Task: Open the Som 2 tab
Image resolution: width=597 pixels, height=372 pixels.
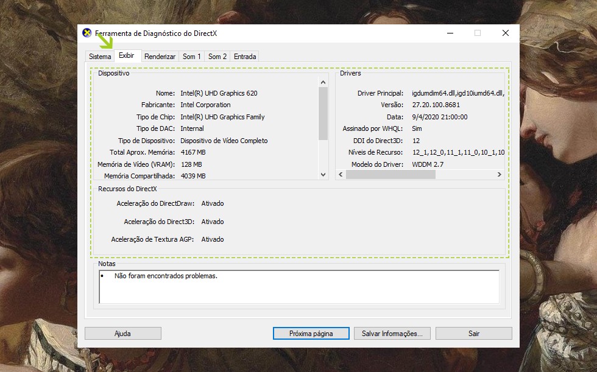Action: click(217, 57)
